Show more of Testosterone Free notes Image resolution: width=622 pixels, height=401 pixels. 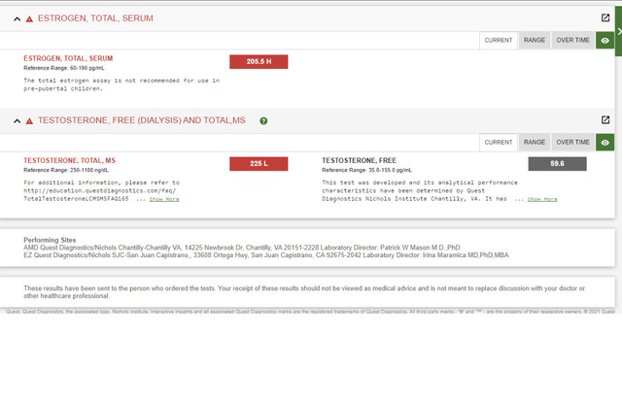541,199
